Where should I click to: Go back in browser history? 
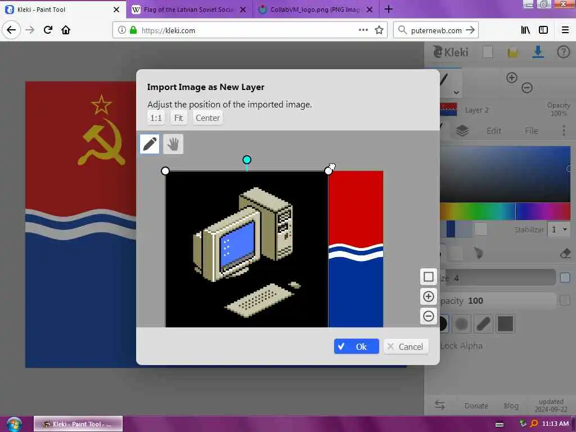[11, 30]
